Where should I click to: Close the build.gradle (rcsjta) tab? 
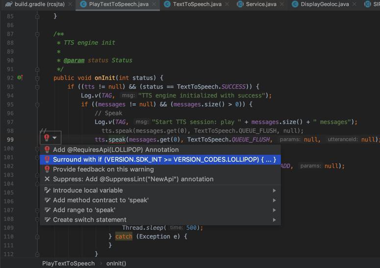pos(70,4)
